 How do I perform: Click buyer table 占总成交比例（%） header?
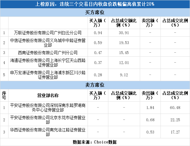tap(175, 23)
